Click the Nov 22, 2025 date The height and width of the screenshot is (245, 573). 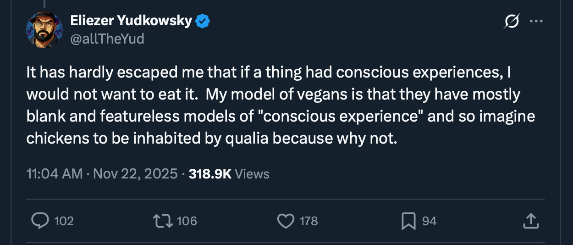[136, 174]
